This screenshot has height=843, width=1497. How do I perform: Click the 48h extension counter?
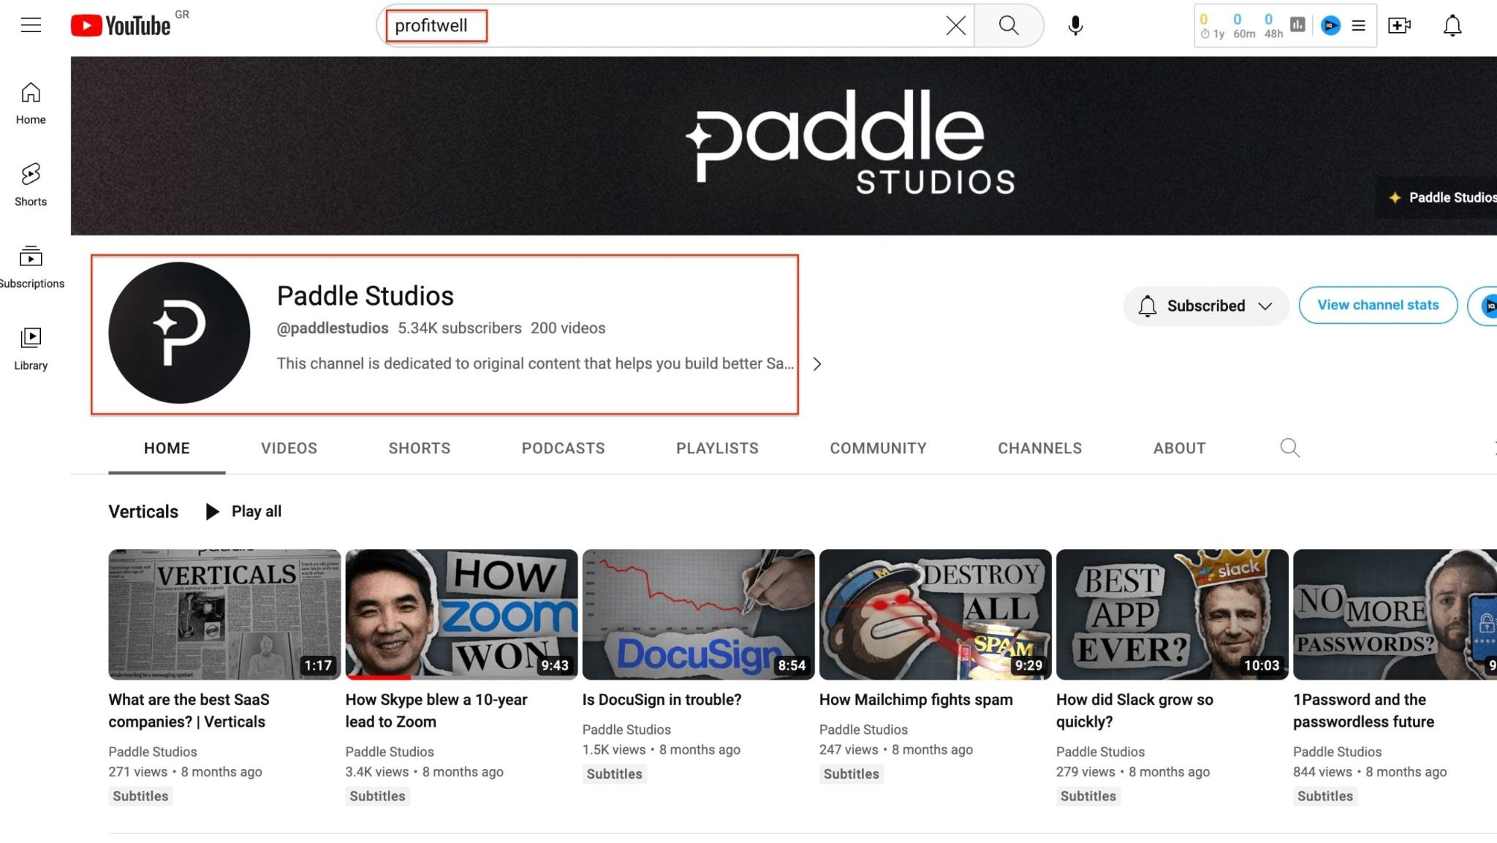tap(1273, 26)
